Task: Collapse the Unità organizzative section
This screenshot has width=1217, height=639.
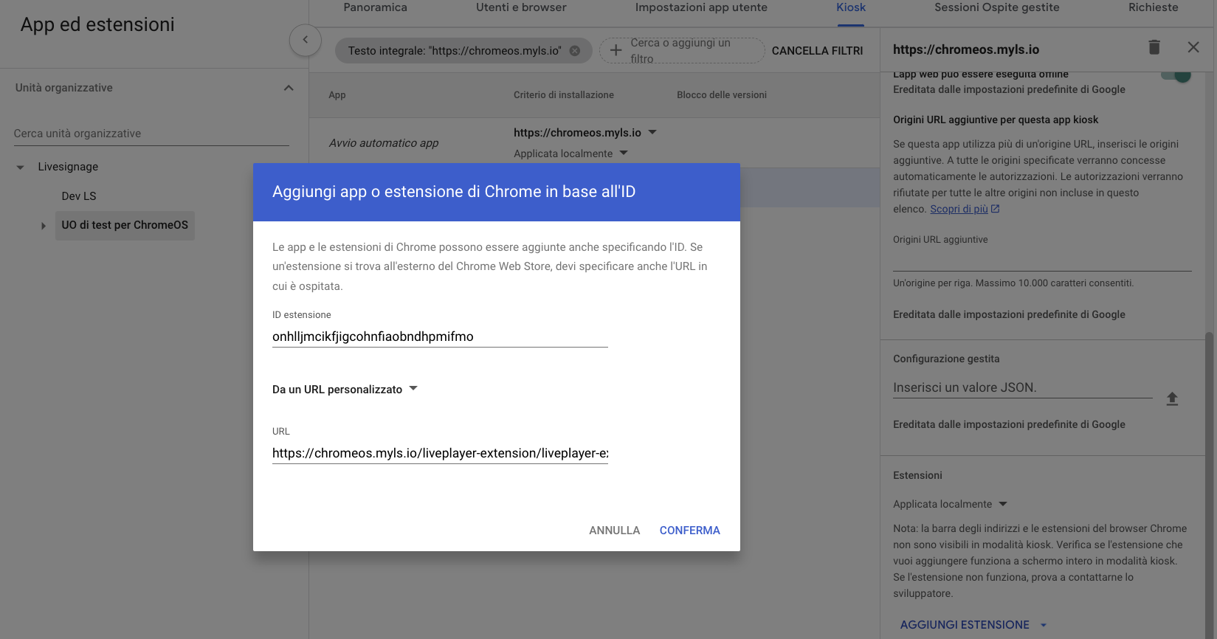Action: pos(289,88)
